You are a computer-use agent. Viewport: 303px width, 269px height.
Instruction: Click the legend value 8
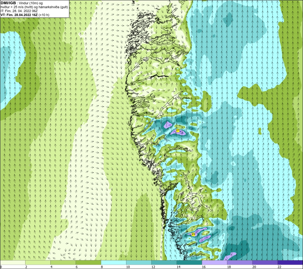[102, 267]
